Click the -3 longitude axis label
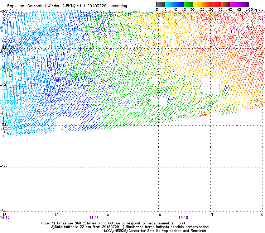The height and width of the screenshot is (233, 265). pyautogui.click(x=211, y=215)
